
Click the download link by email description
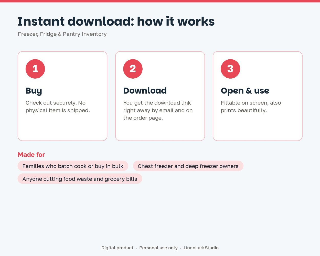coord(158,110)
